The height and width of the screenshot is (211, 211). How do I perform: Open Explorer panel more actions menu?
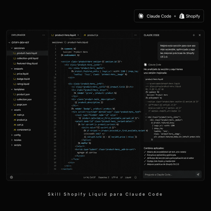tap(44, 35)
